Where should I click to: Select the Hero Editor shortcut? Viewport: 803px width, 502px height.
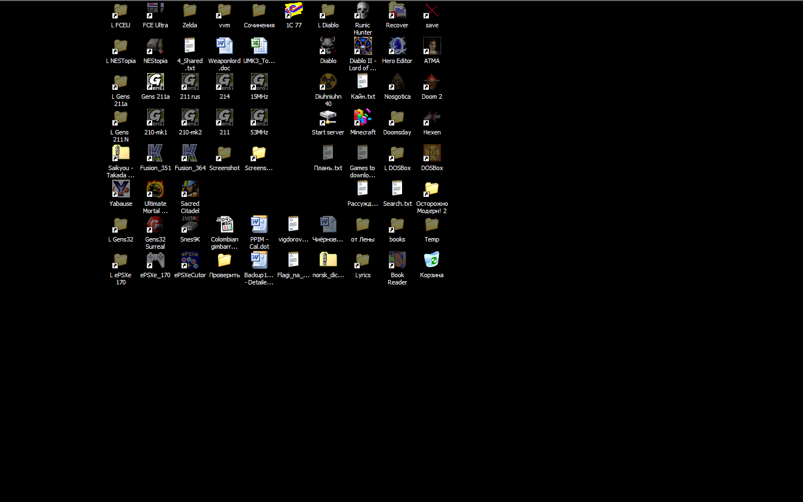[397, 47]
